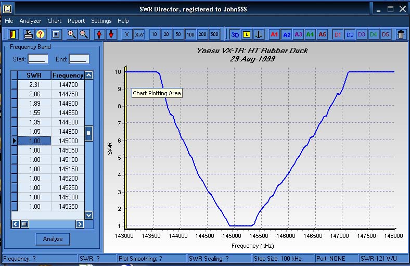Click the Frequency column header
The height and width of the screenshot is (266, 410).
point(68,75)
